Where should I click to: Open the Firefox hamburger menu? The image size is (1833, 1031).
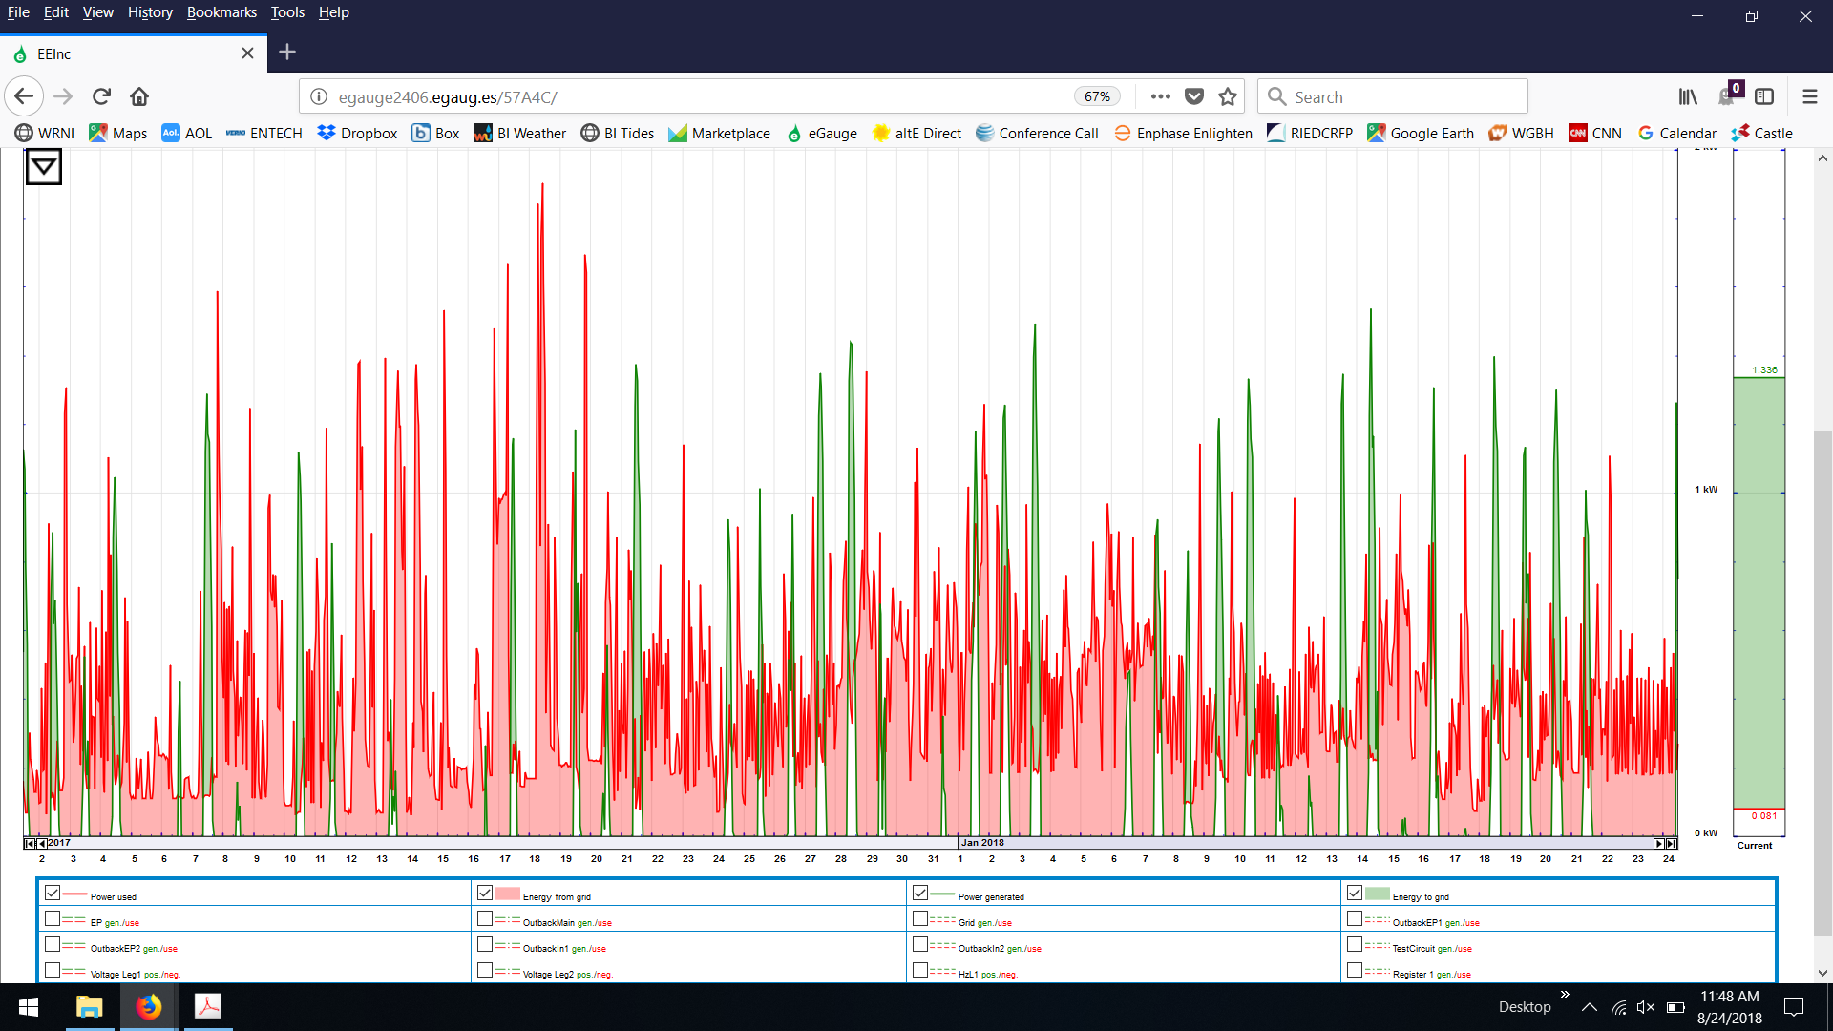[1809, 96]
